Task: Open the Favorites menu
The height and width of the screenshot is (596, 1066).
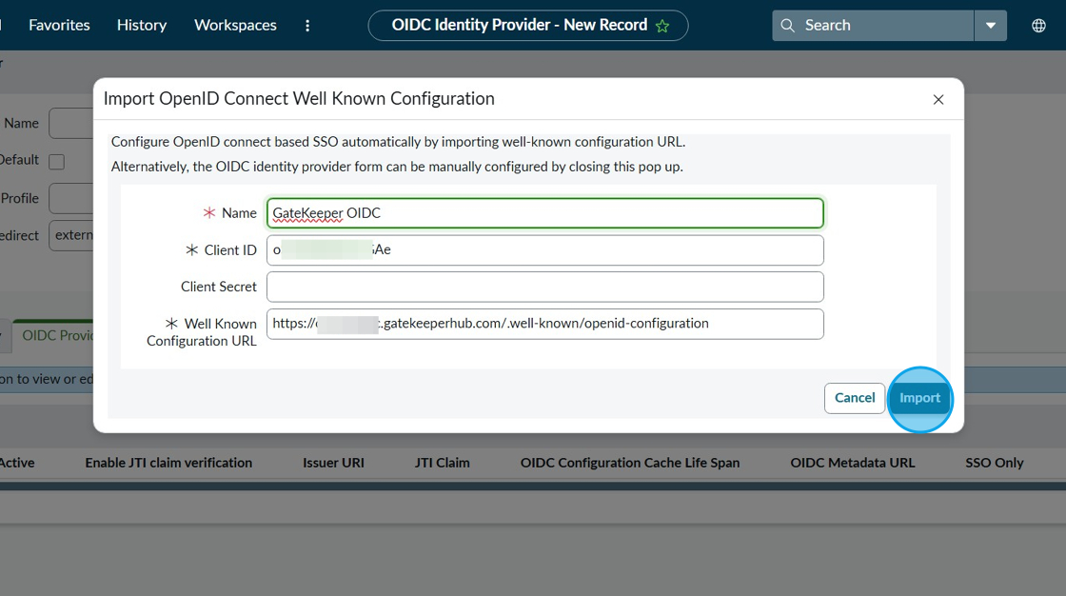Action: [x=59, y=25]
